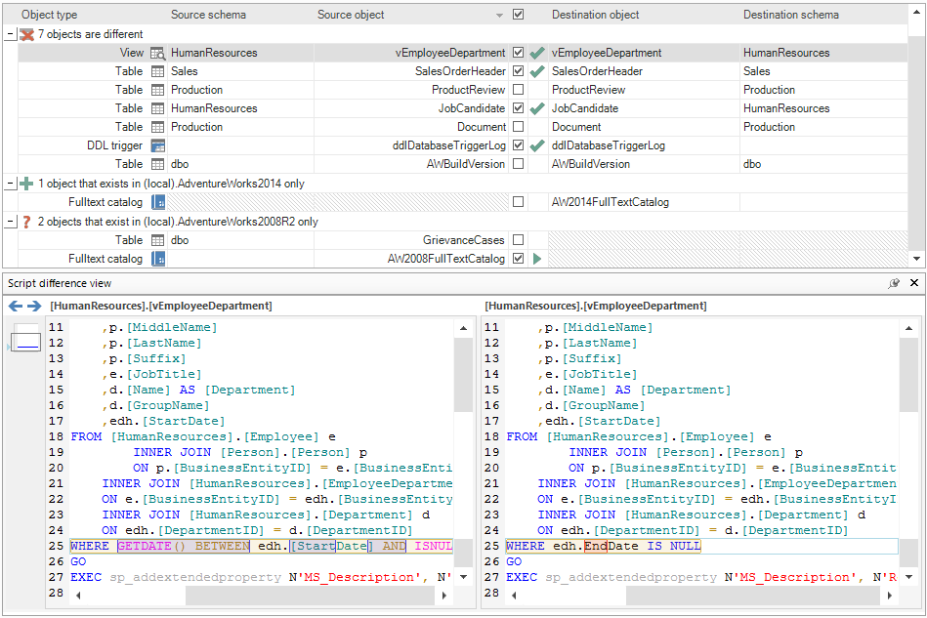
Task: Collapse the AdventureWorks2008R2 only group
Action: coord(11,222)
